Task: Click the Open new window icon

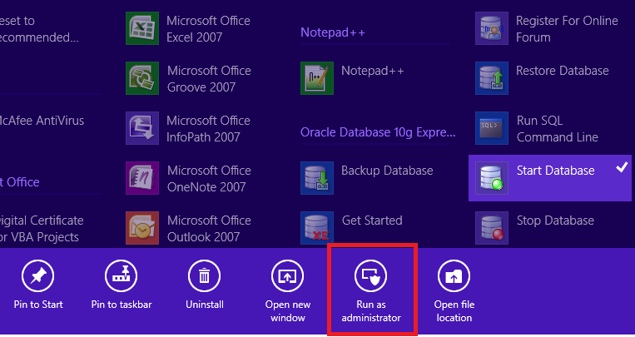Action: [287, 275]
